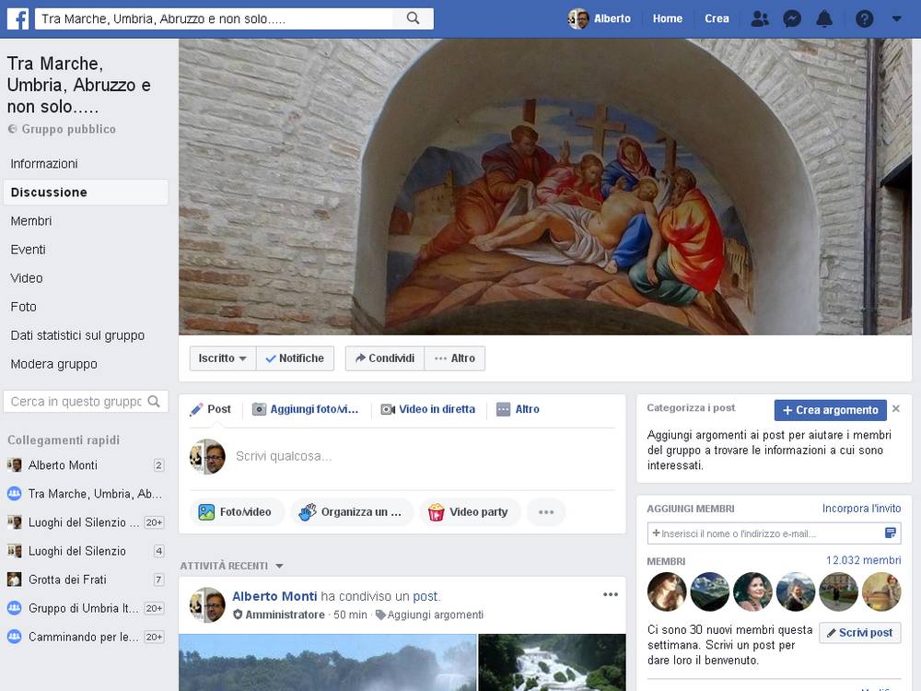Toggle the Notifiche button
The image size is (921, 691).
[x=295, y=358]
